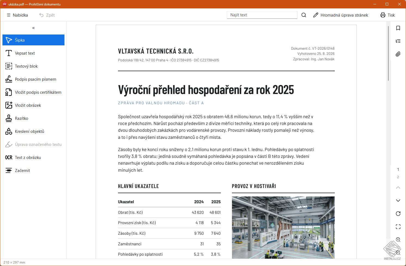Open the Nabídka menu
The height and width of the screenshot is (266, 406).
click(x=17, y=15)
